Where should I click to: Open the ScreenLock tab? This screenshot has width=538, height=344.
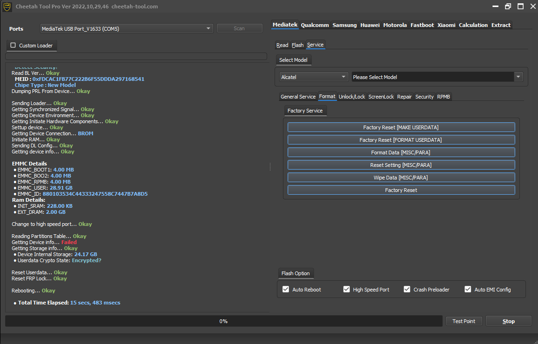[381, 97]
